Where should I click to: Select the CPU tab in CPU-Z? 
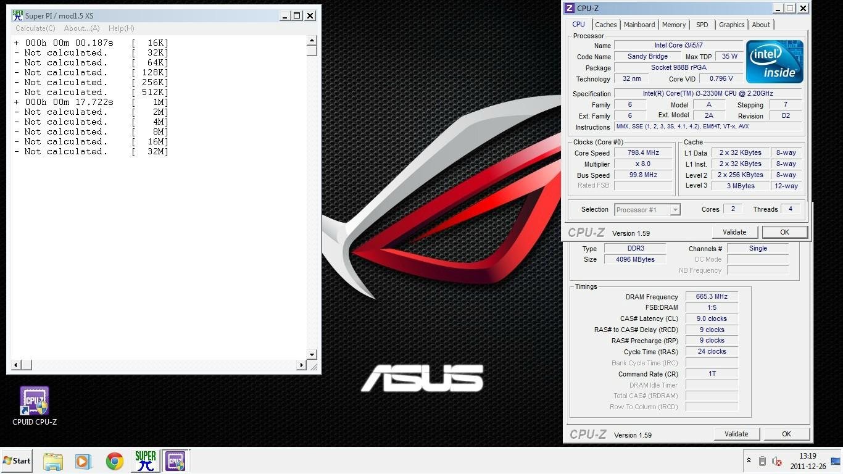point(578,24)
